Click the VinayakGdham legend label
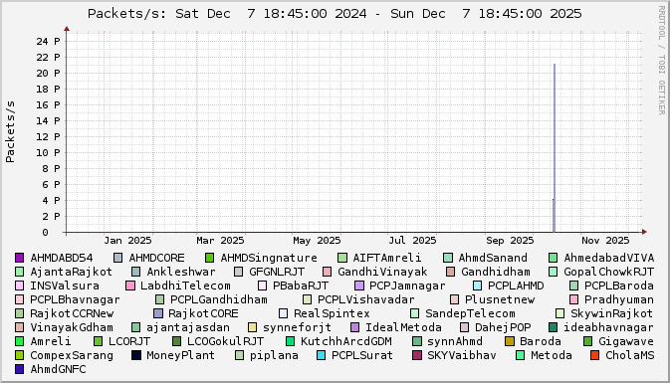670x383 pixels. point(72,327)
